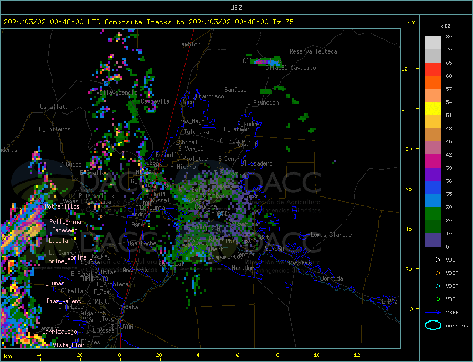Click the cyan current ellipse icon
Image resolution: width=473 pixels, height=362 pixels.
tap(433, 325)
